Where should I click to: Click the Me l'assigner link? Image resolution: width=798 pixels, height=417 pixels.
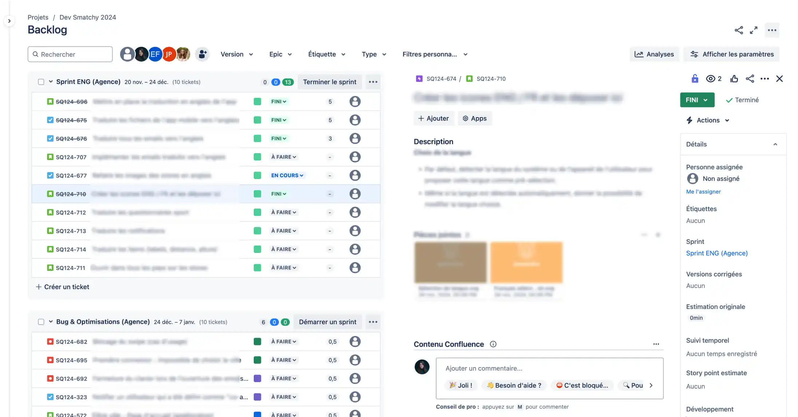coord(703,192)
